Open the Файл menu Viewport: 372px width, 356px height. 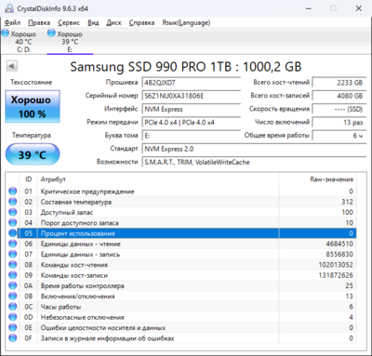13,22
